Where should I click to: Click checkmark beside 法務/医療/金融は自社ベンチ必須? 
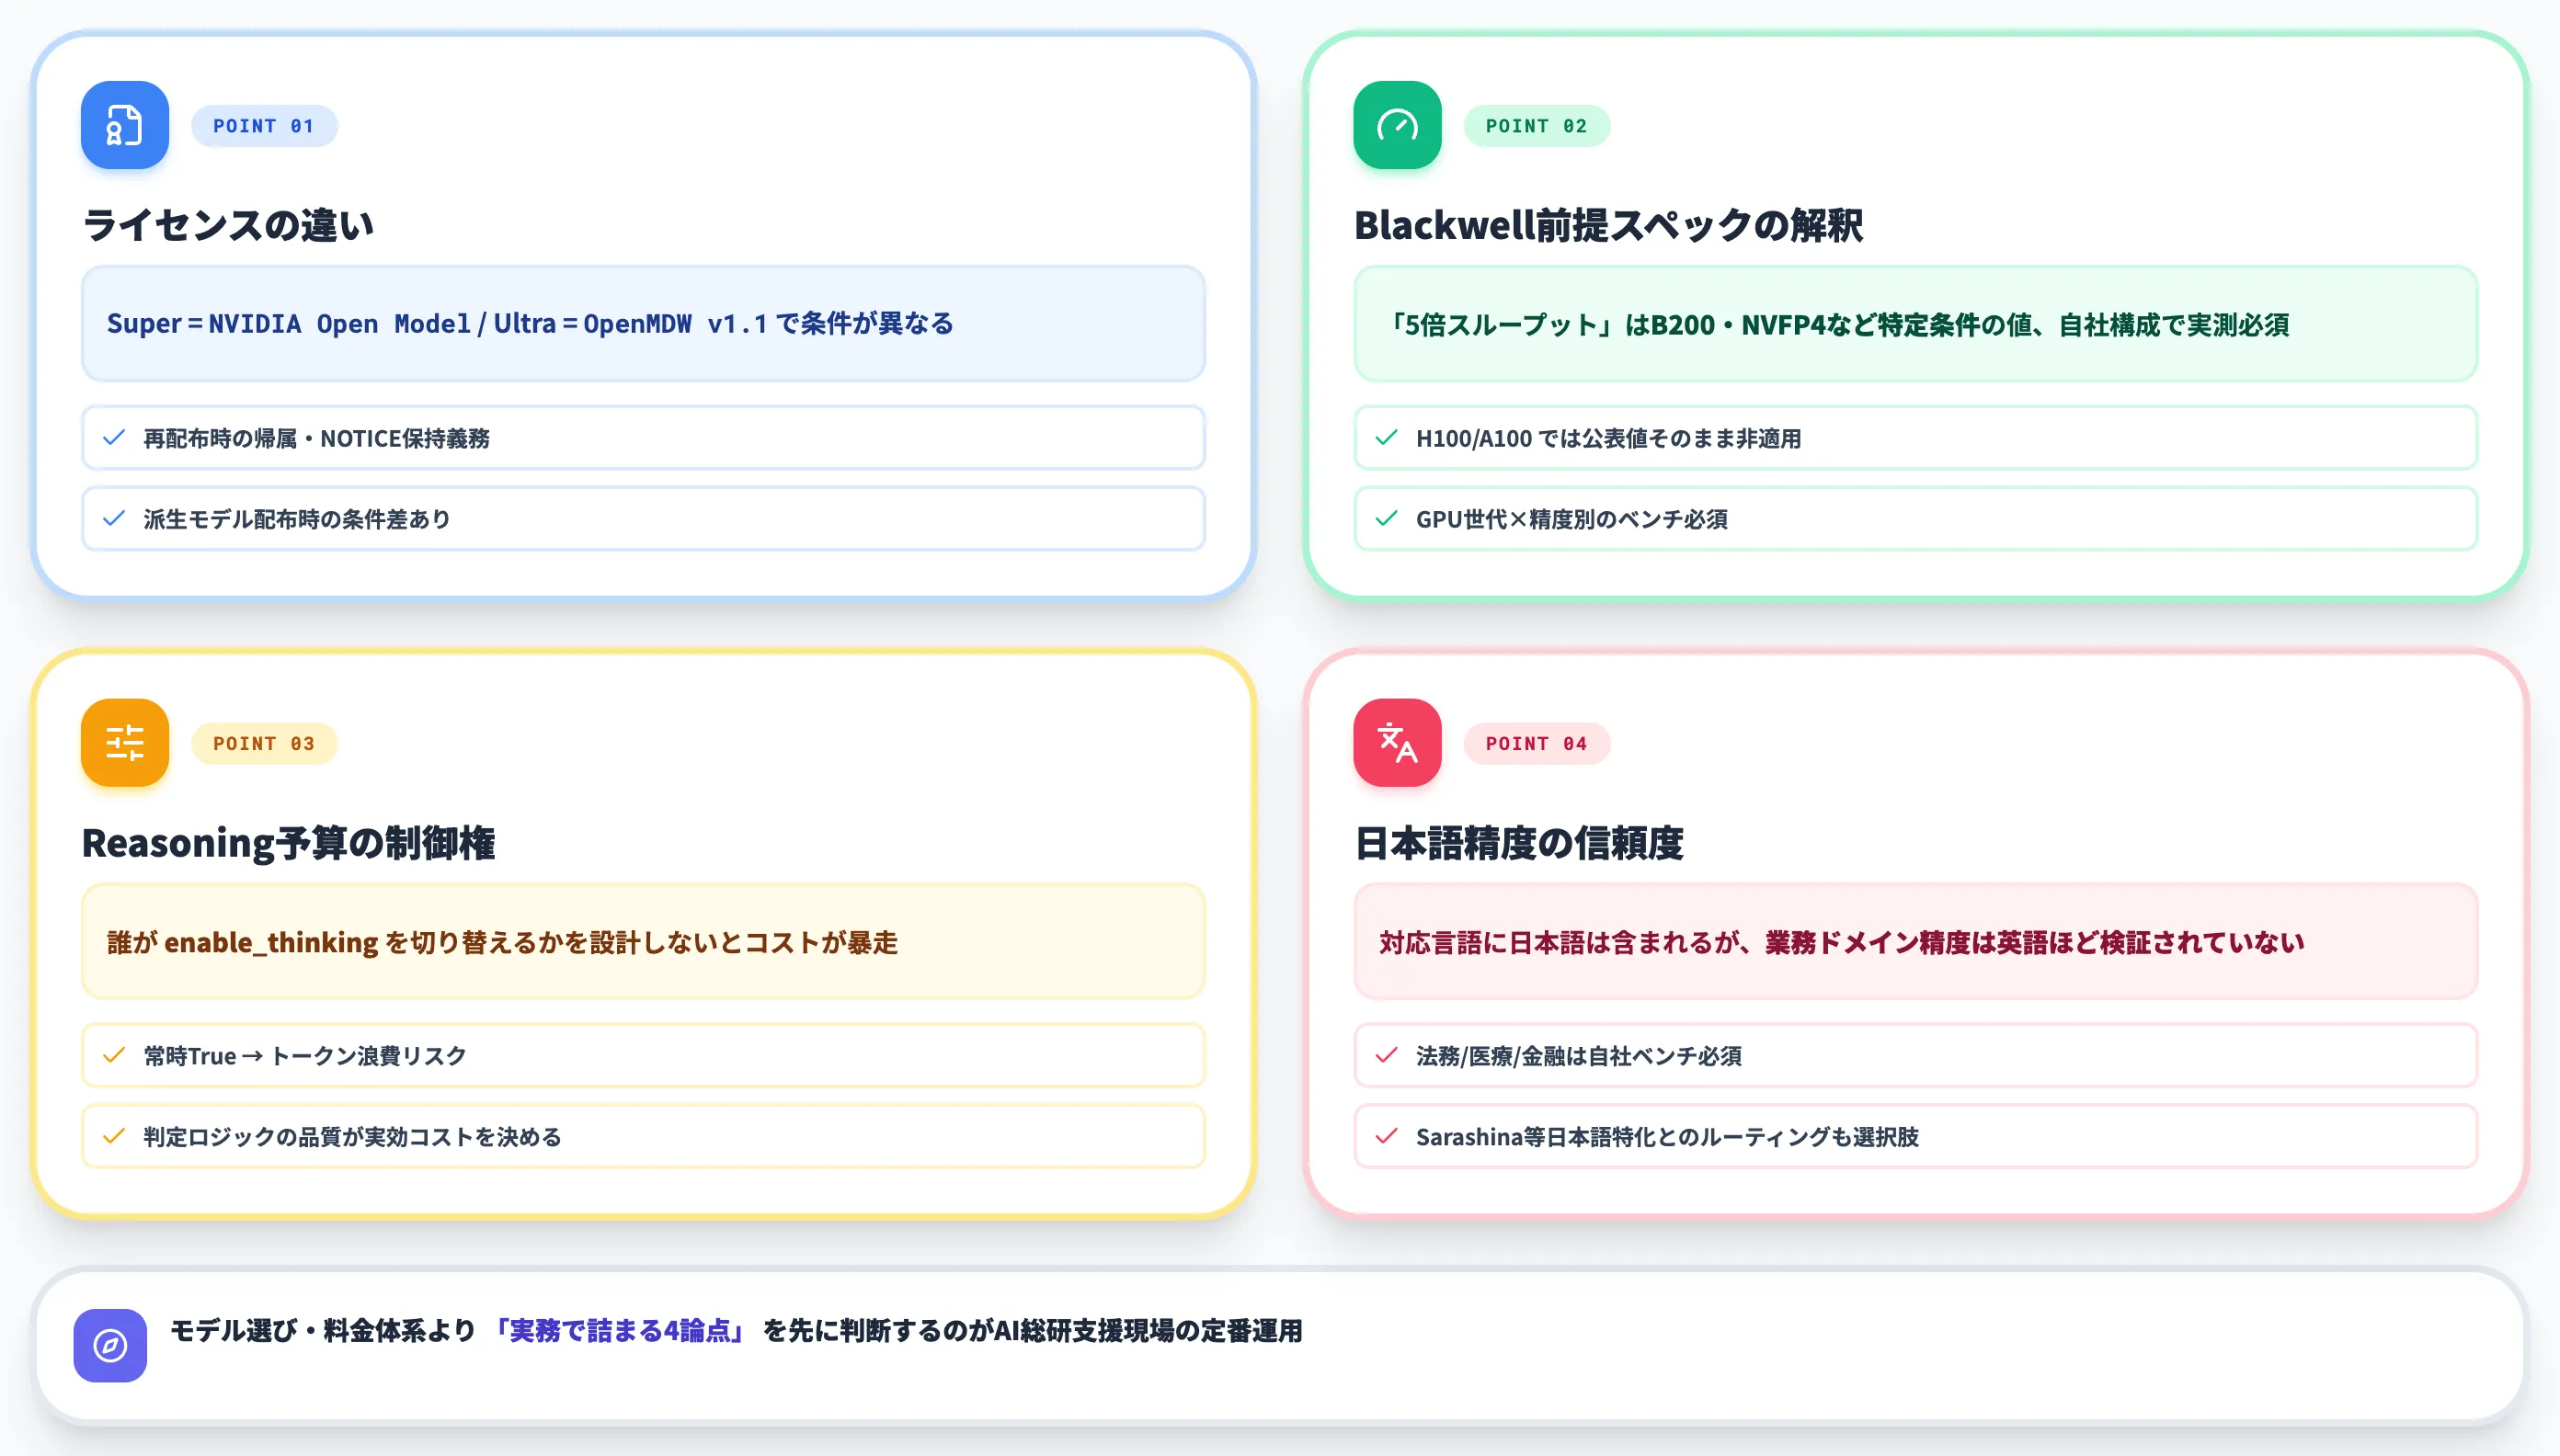click(x=1387, y=1055)
